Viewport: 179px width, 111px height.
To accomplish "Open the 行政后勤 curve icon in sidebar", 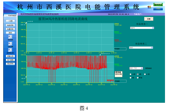I will tap(10, 44).
